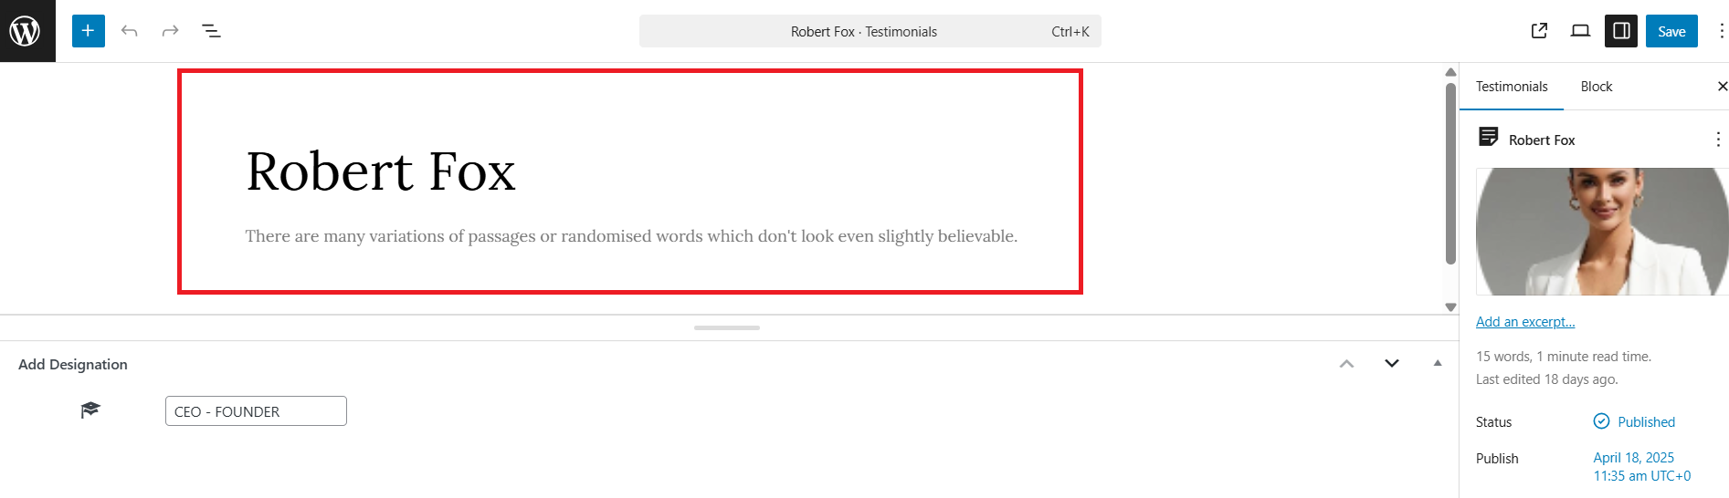Open the view testimonial external link icon
Viewport: 1729px width, 498px height.
tap(1539, 31)
